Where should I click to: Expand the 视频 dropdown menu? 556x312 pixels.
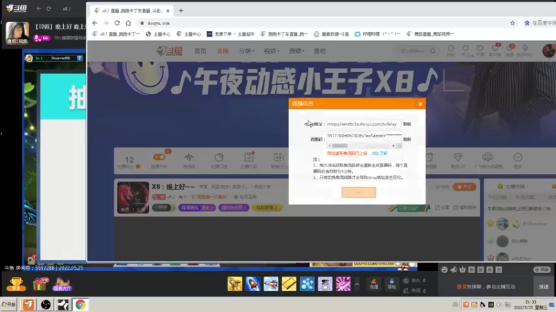tap(271, 51)
